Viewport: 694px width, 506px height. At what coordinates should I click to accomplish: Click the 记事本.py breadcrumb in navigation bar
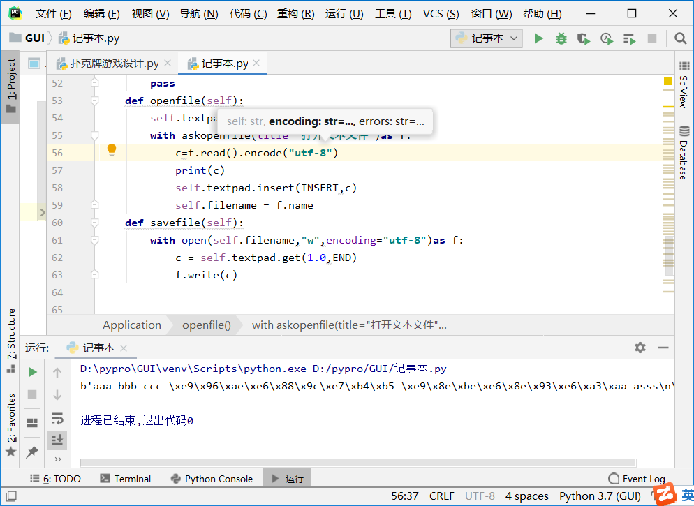coord(89,38)
